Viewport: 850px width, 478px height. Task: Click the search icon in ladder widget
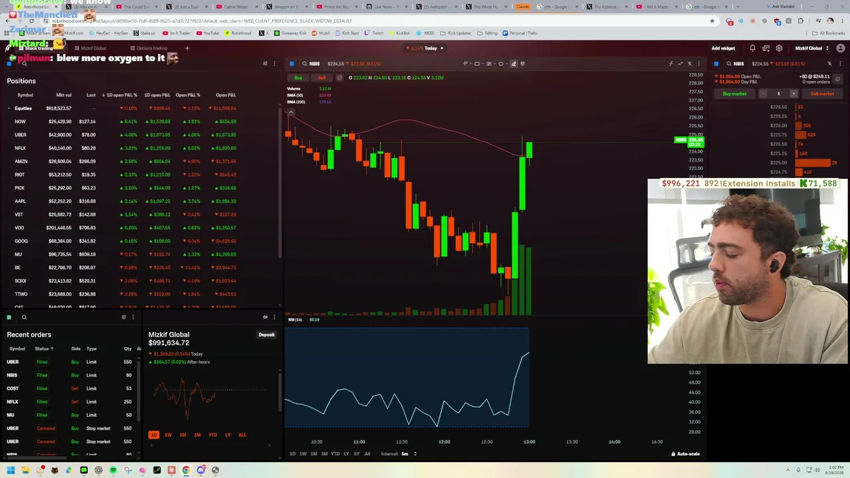coord(728,64)
